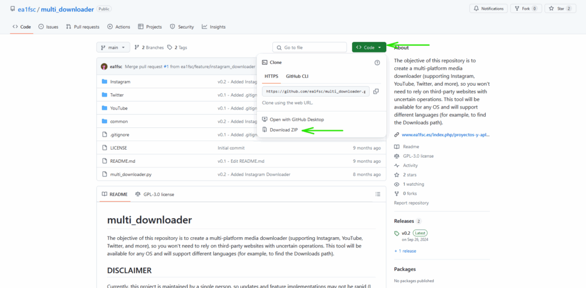Open the Notifications dropdown button

488,9
